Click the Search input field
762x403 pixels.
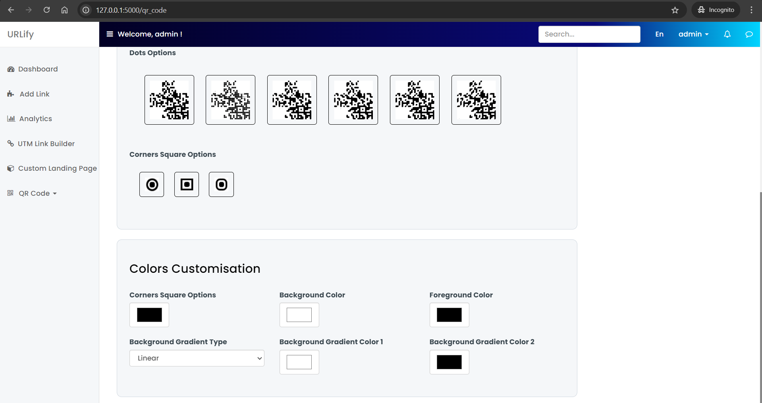pos(589,34)
